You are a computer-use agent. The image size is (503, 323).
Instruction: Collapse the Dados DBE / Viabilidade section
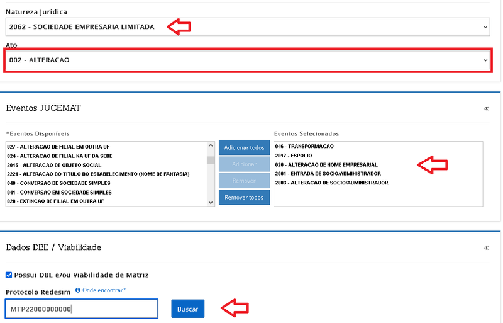click(x=486, y=247)
